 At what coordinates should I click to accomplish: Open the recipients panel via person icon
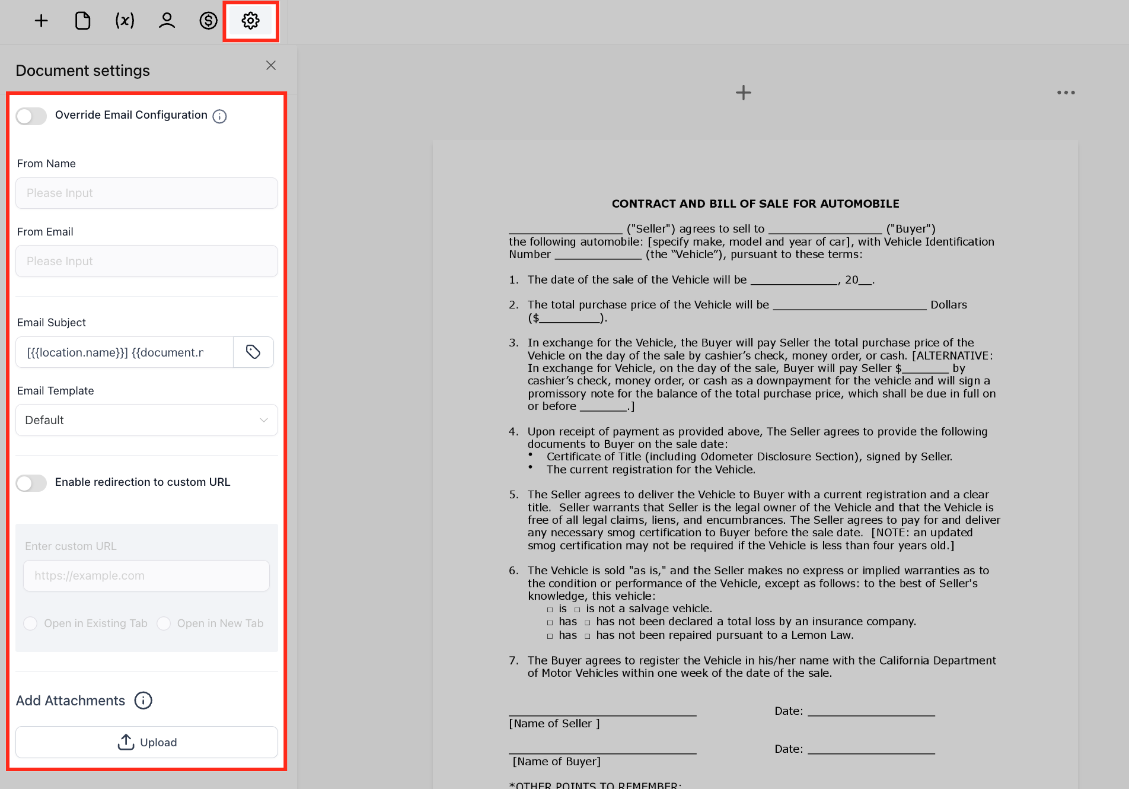pos(167,20)
